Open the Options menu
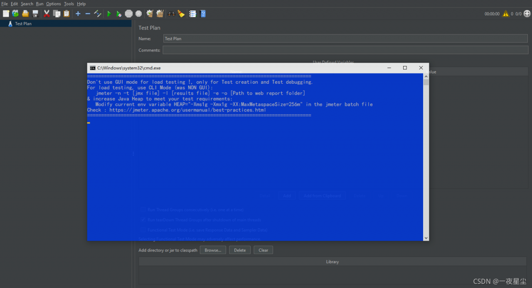532x288 pixels. coord(54,4)
